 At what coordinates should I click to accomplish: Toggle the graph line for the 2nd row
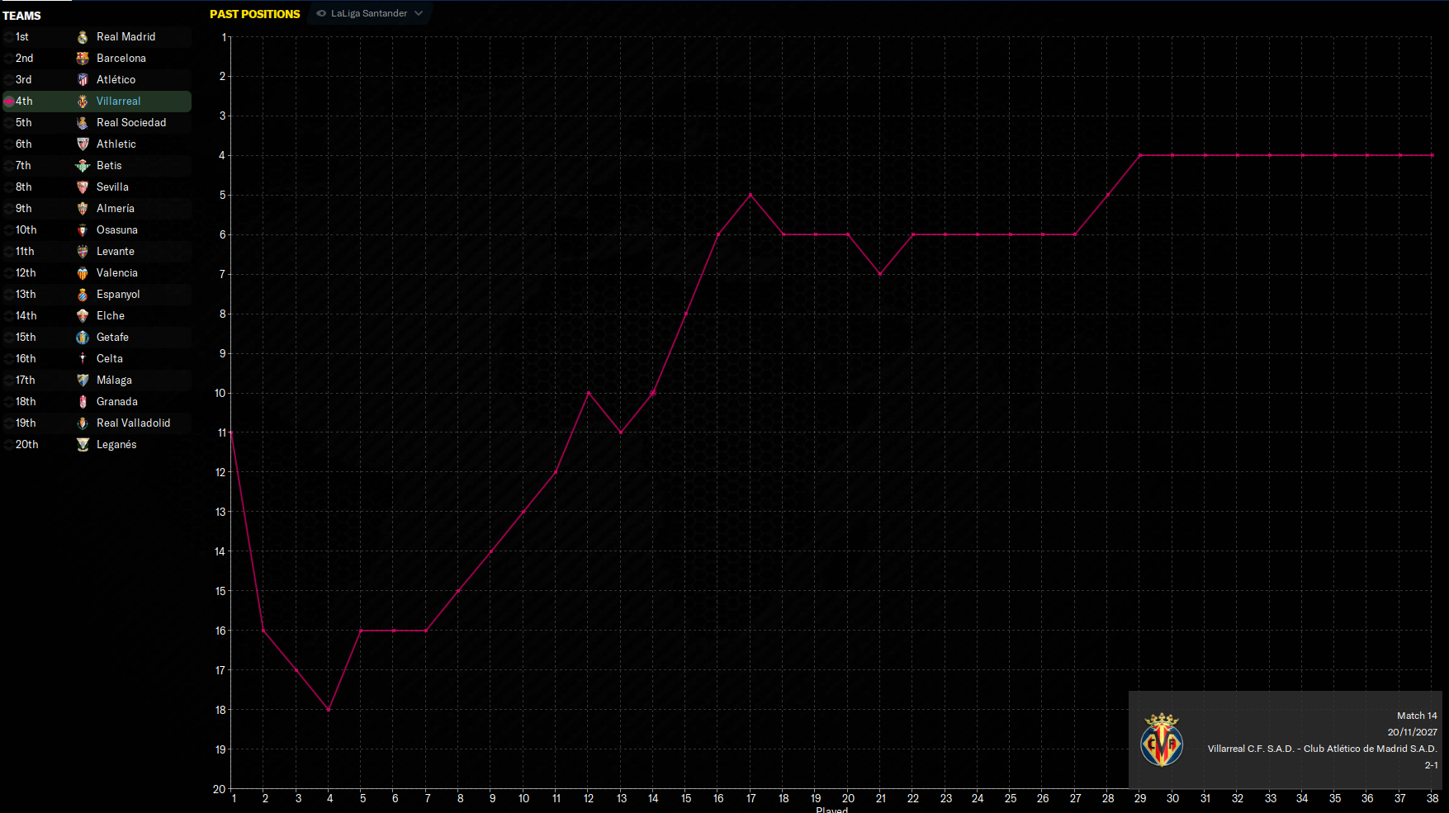pyautogui.click(x=8, y=59)
